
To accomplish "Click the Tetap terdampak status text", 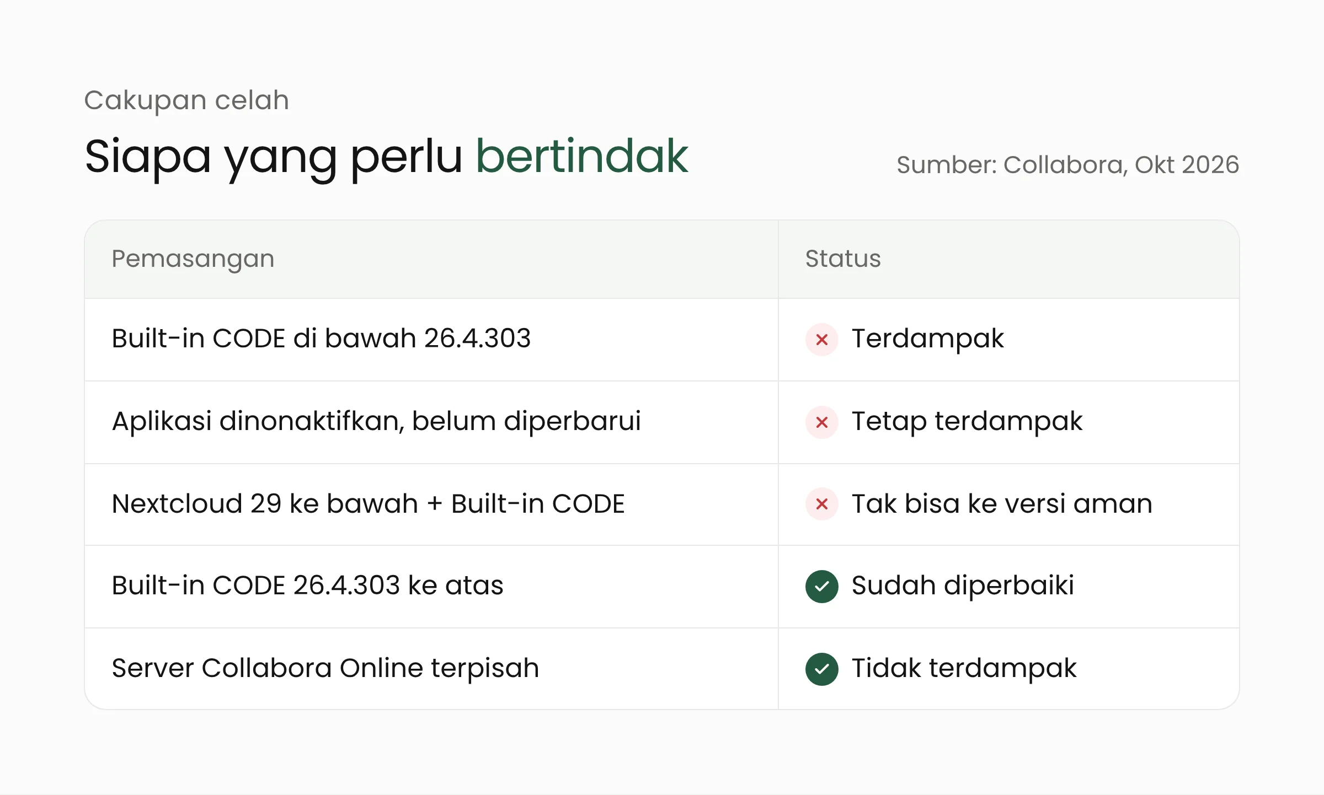I will pos(967,422).
